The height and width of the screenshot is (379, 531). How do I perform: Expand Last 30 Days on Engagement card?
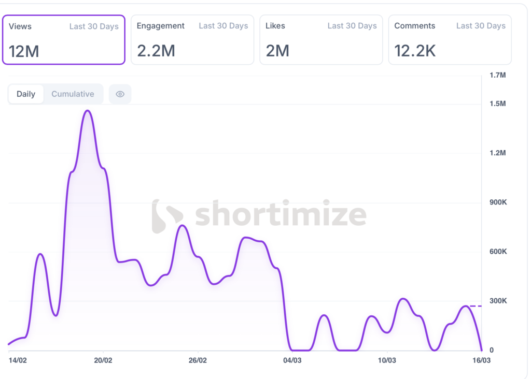click(223, 26)
